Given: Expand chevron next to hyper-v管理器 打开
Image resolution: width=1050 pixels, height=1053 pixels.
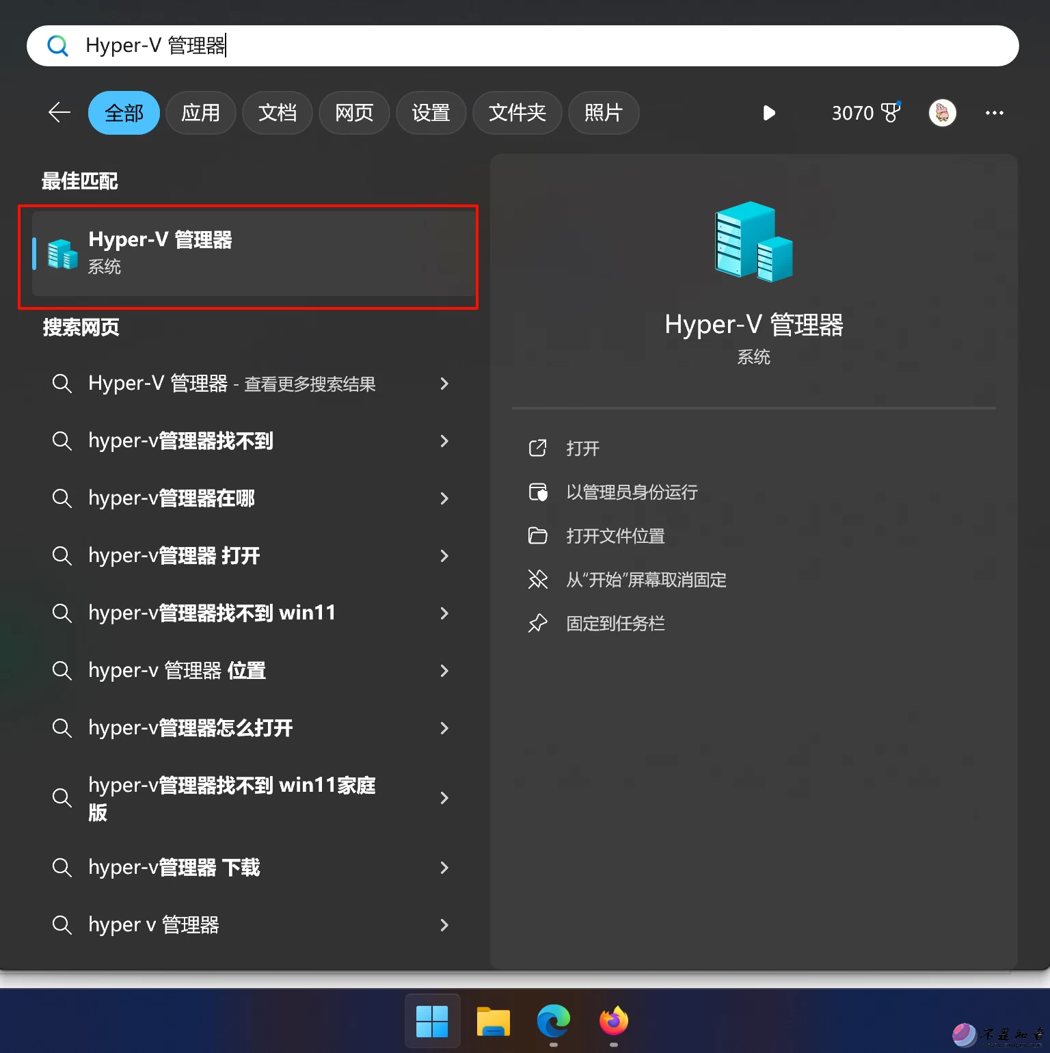Looking at the screenshot, I should pyautogui.click(x=444, y=556).
